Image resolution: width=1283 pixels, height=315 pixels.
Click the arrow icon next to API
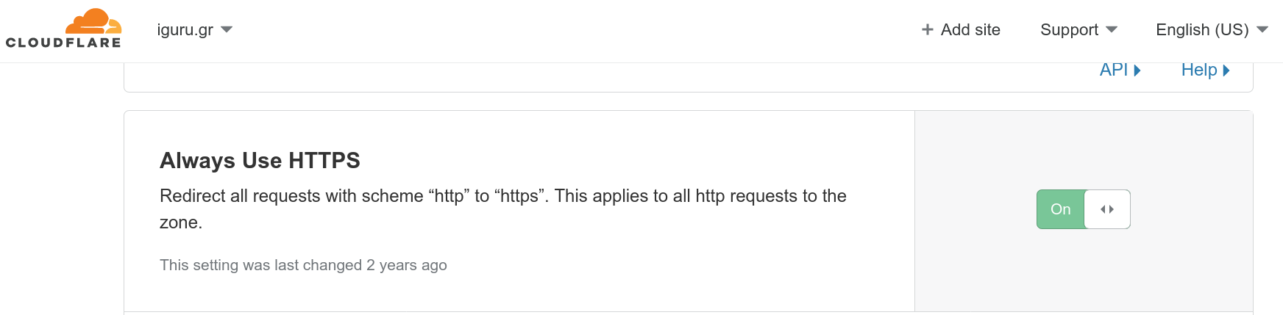point(1137,70)
